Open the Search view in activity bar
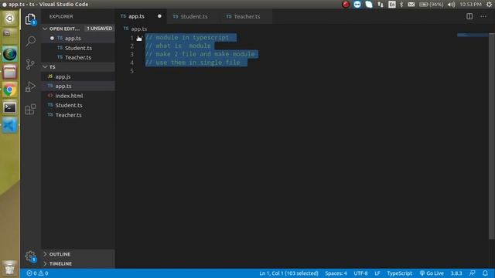The image size is (495, 278). click(x=30, y=41)
